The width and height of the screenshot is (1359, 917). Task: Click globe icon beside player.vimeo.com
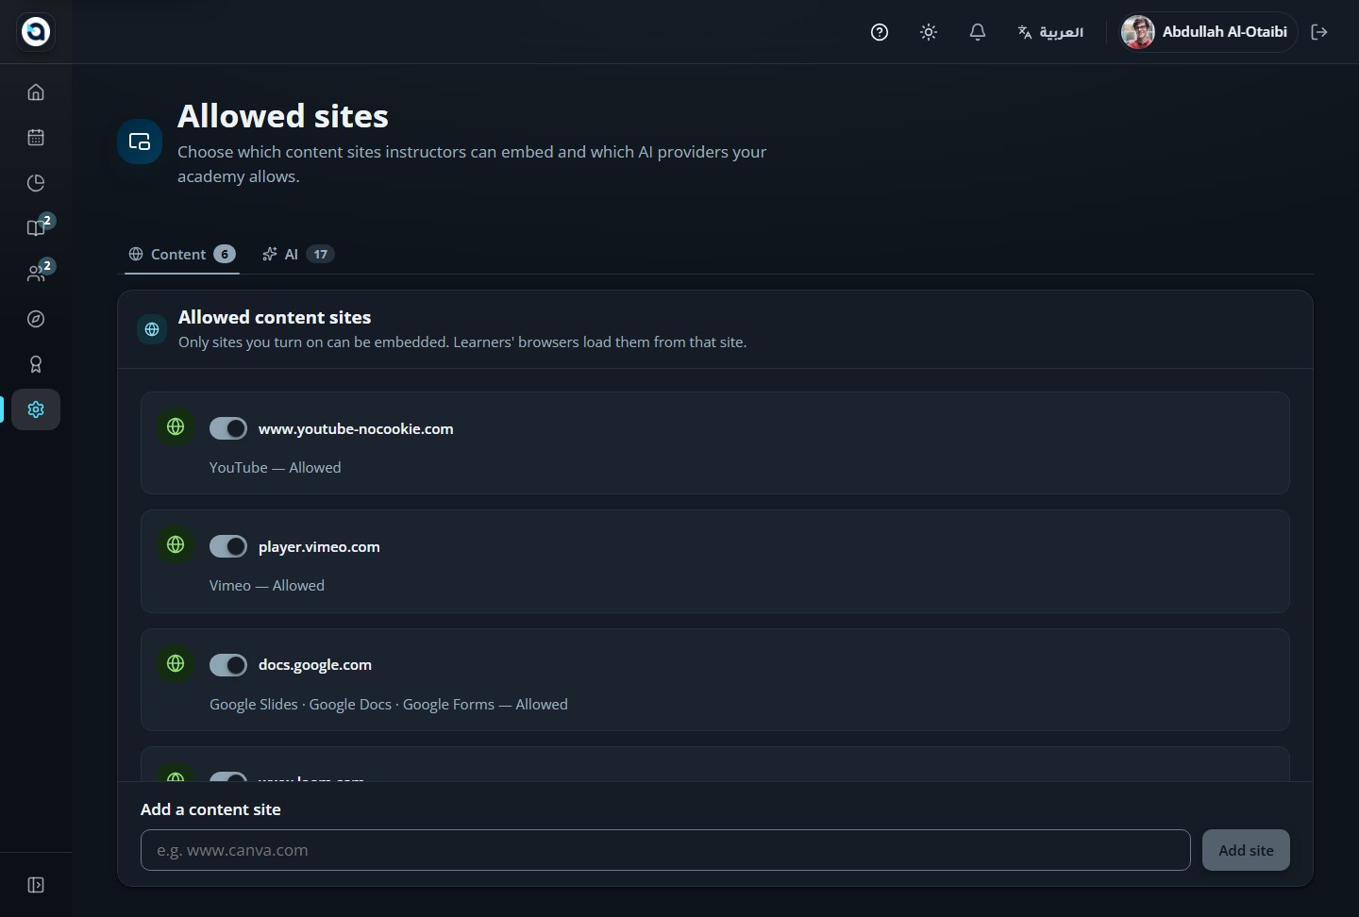[x=176, y=545]
